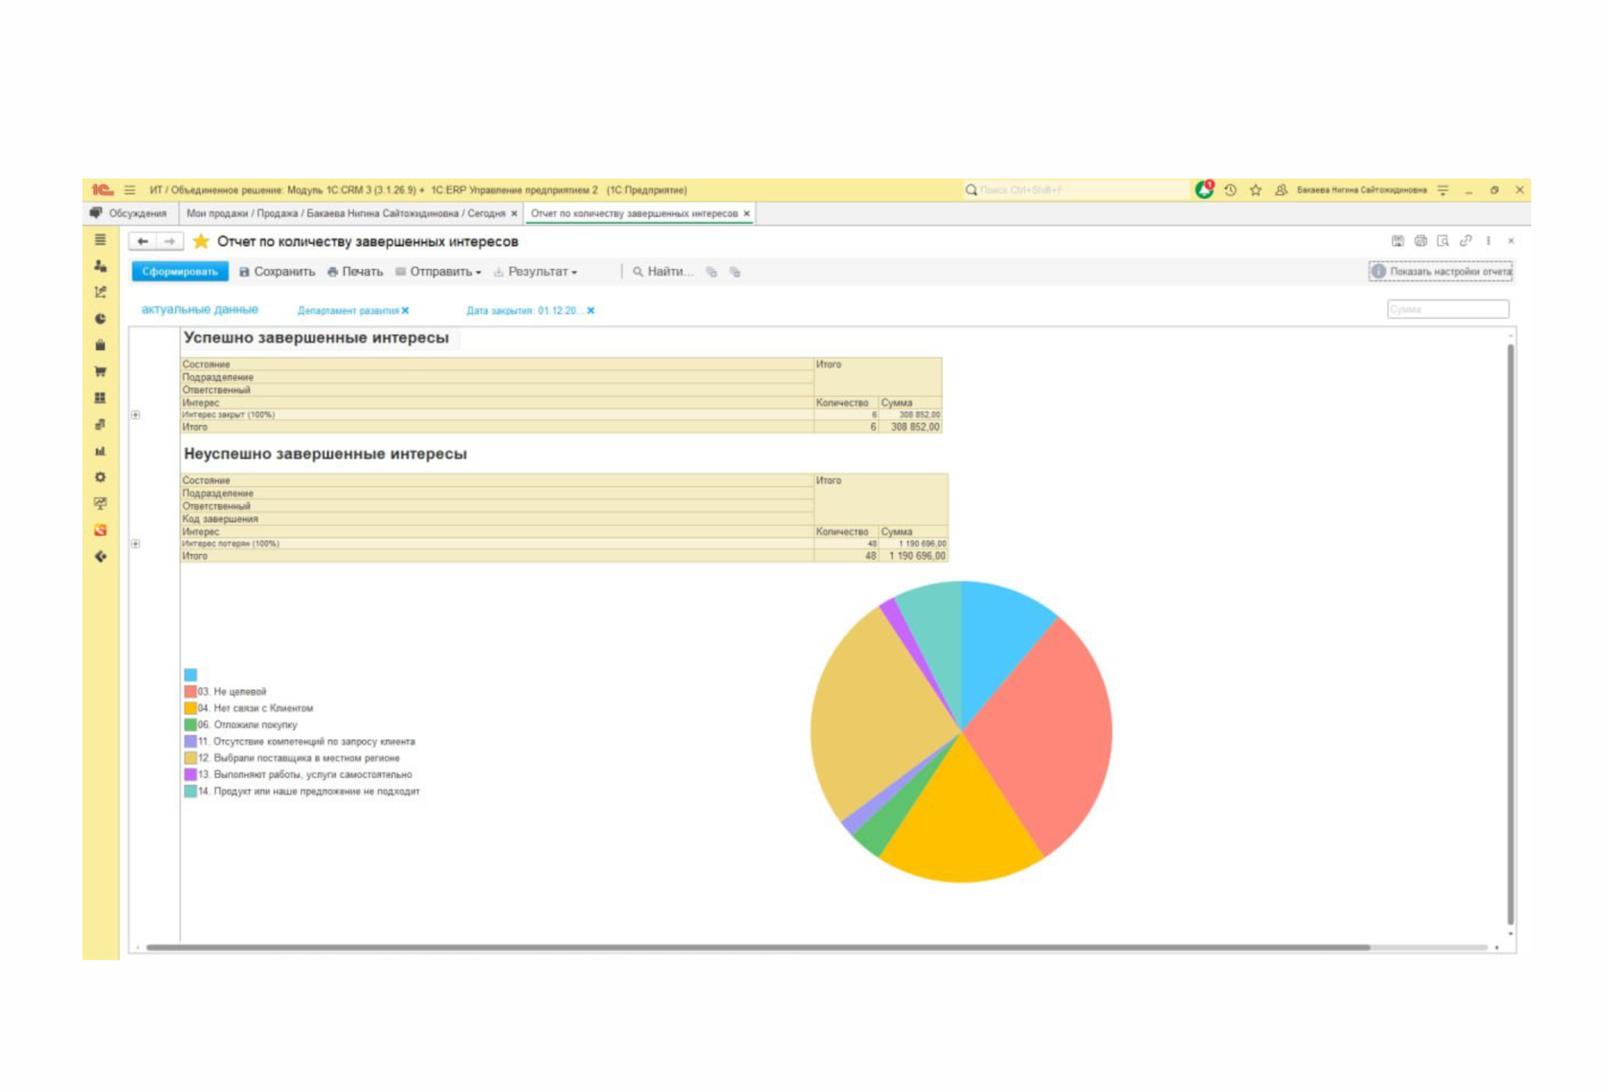Remove the Дата закрытия filter
Image resolution: width=1608 pixels, height=1092 pixels.
click(591, 310)
